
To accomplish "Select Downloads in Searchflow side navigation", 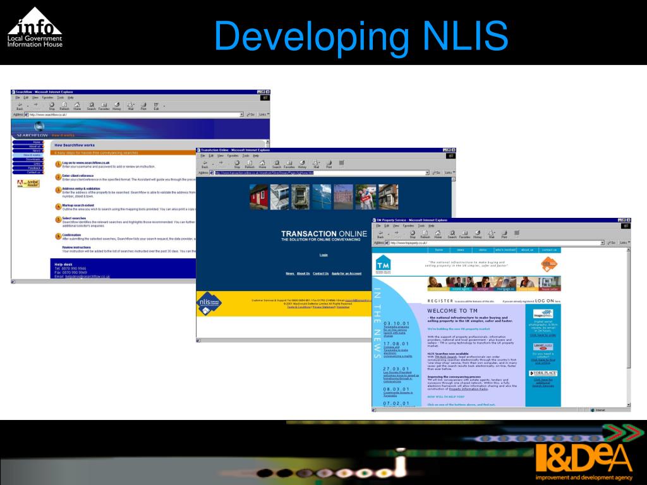I will (x=28, y=159).
